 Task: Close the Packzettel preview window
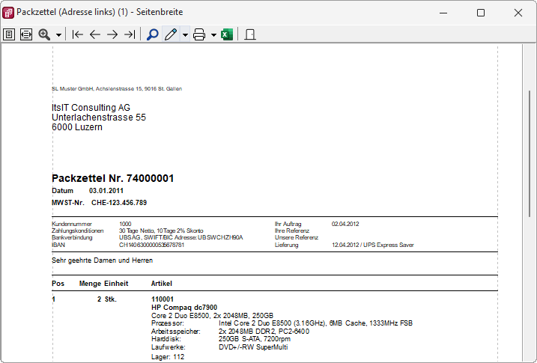pos(518,13)
